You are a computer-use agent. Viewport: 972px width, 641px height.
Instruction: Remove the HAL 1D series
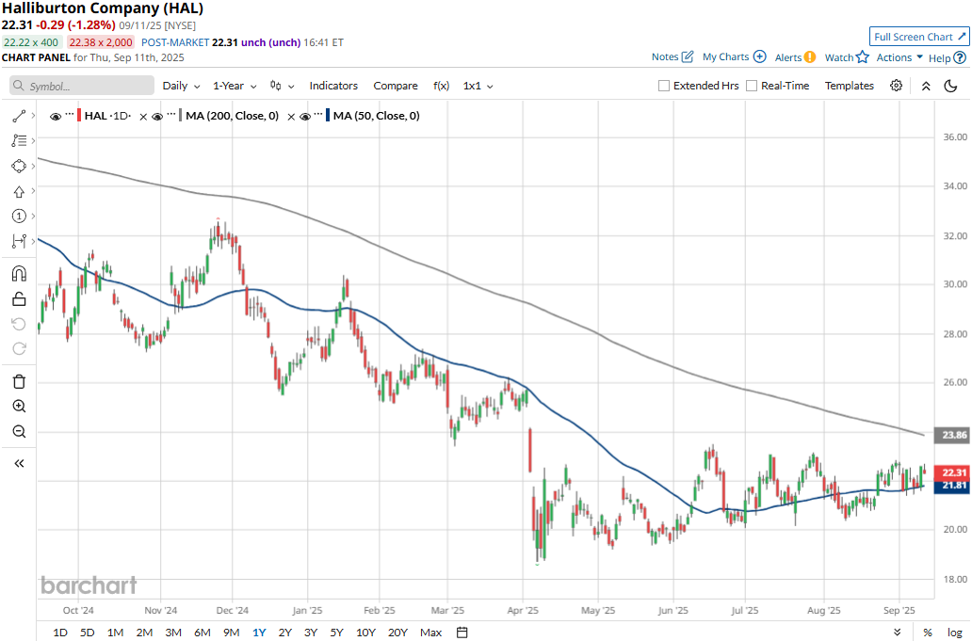pyautogui.click(x=143, y=117)
